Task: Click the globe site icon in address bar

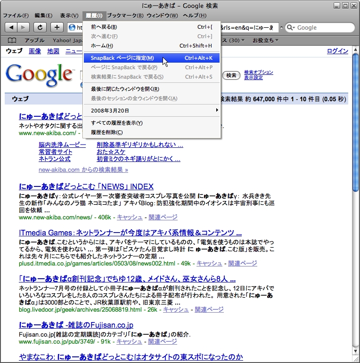Action: [x=72, y=28]
